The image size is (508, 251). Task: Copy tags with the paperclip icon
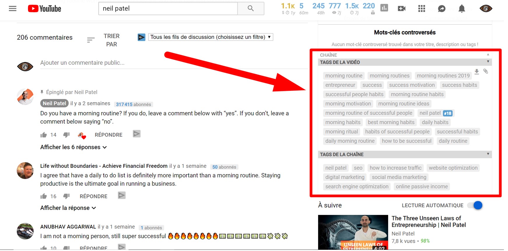pyautogui.click(x=486, y=71)
